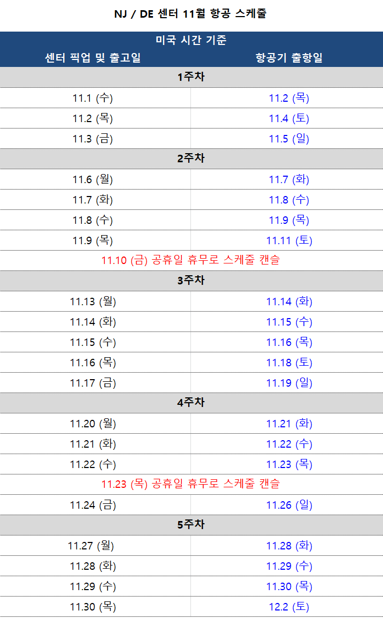This screenshot has height=641, width=383.
Task: Click blue departure date 11.5 (일)
Action: click(289, 139)
